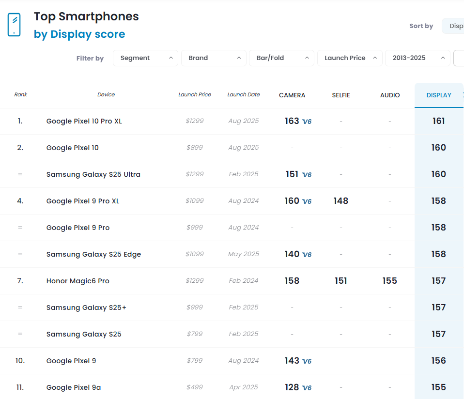Open the Google Pixel 10 device page
This screenshot has width=464, height=399.
pos(72,148)
